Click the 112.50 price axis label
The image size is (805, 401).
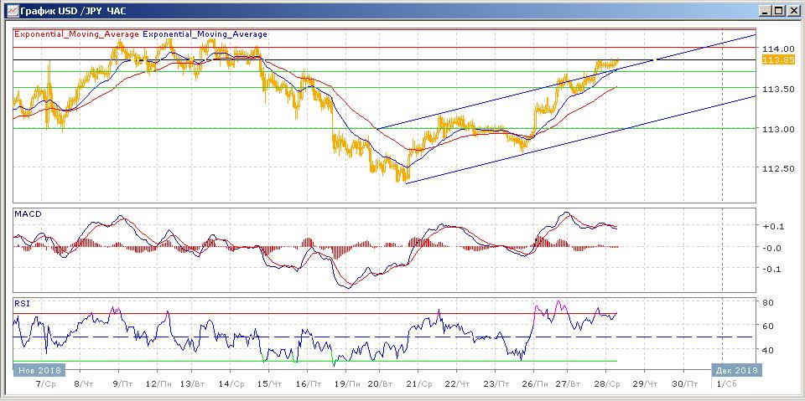coord(776,168)
